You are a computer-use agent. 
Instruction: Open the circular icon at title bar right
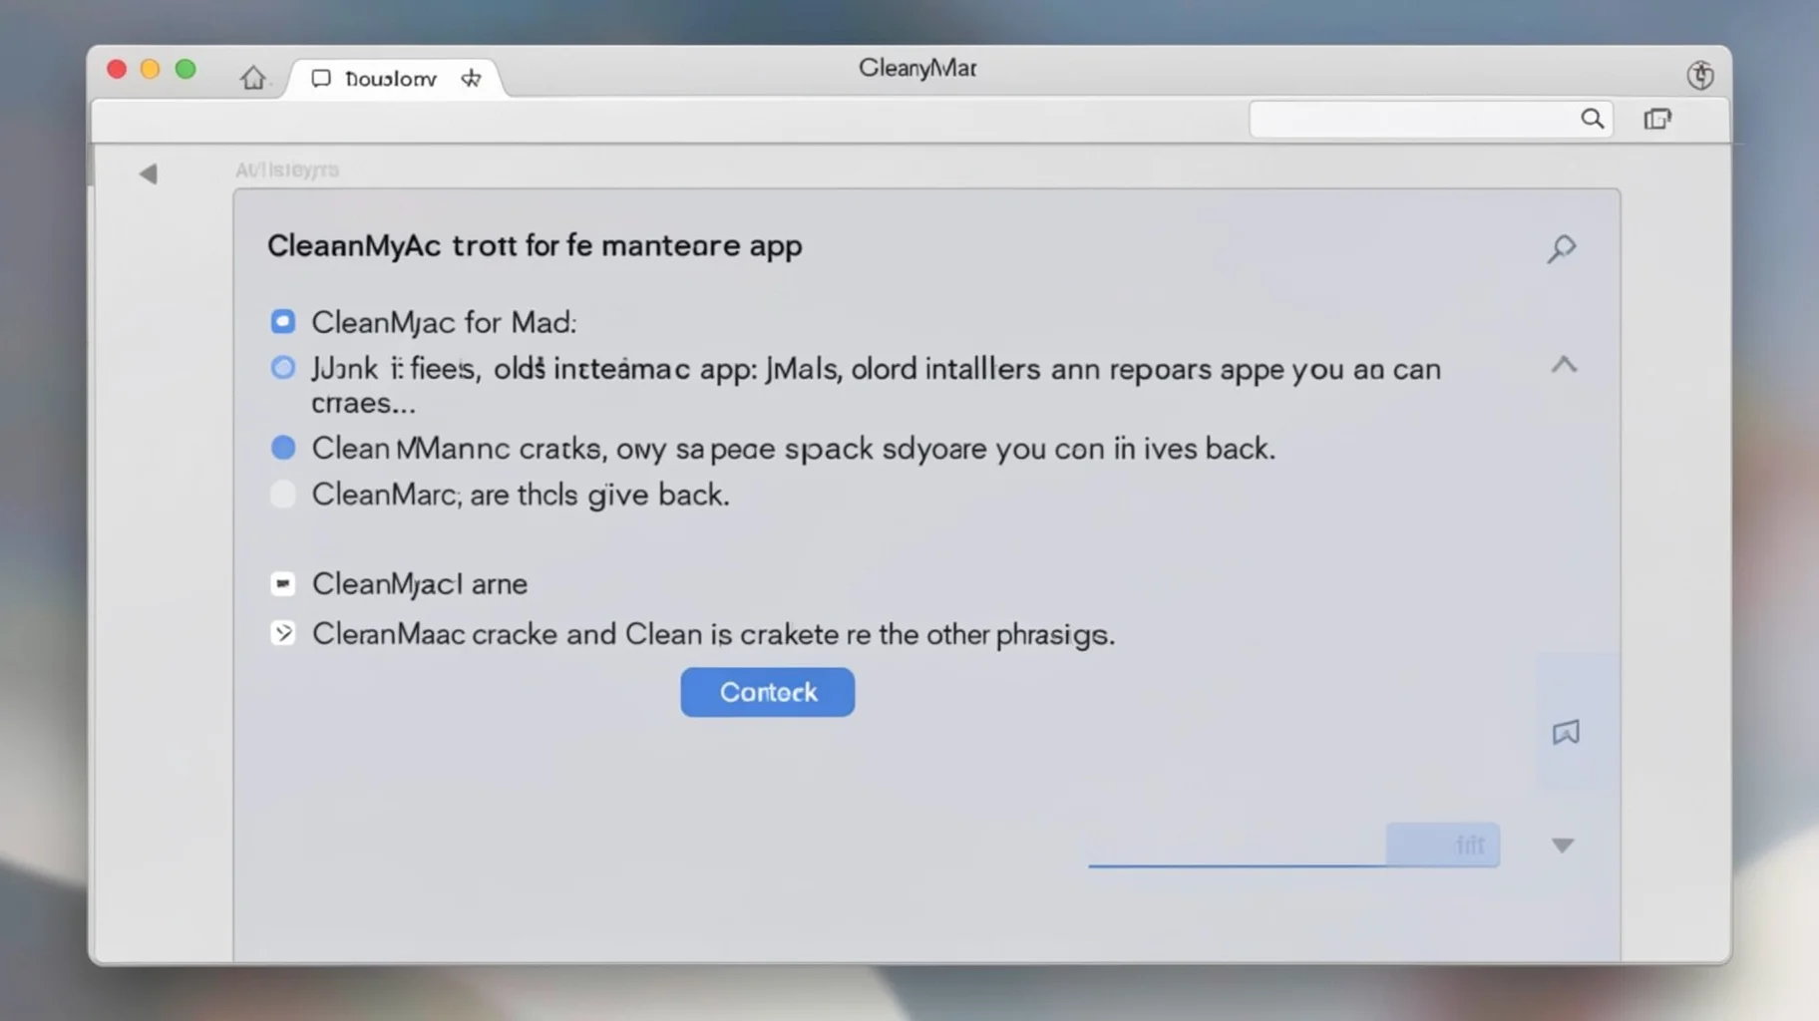(x=1700, y=75)
